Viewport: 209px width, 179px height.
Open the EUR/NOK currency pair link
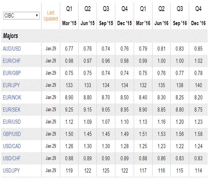pos(12,97)
